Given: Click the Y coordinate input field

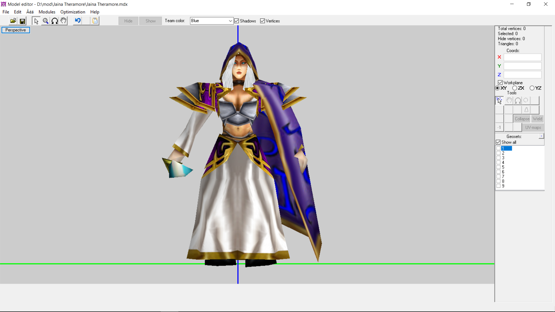Looking at the screenshot, I should pos(522,66).
